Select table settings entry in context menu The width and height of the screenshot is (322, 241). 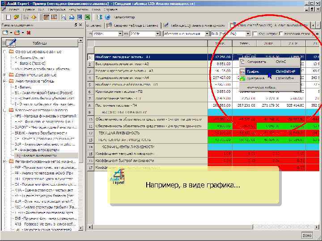[x=270, y=87]
